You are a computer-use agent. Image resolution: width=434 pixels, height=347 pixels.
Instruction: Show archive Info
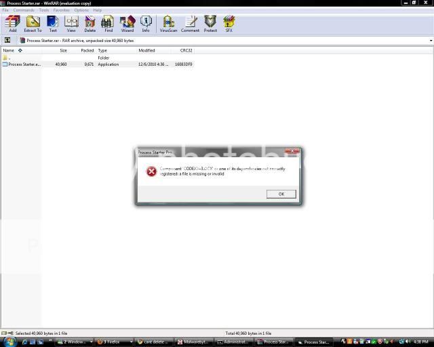click(x=146, y=24)
